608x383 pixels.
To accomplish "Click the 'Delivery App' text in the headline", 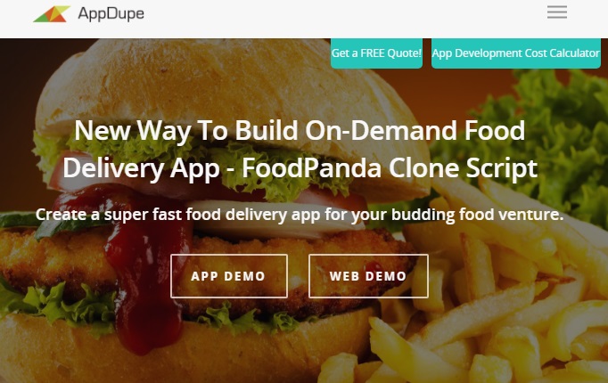I will (x=141, y=169).
